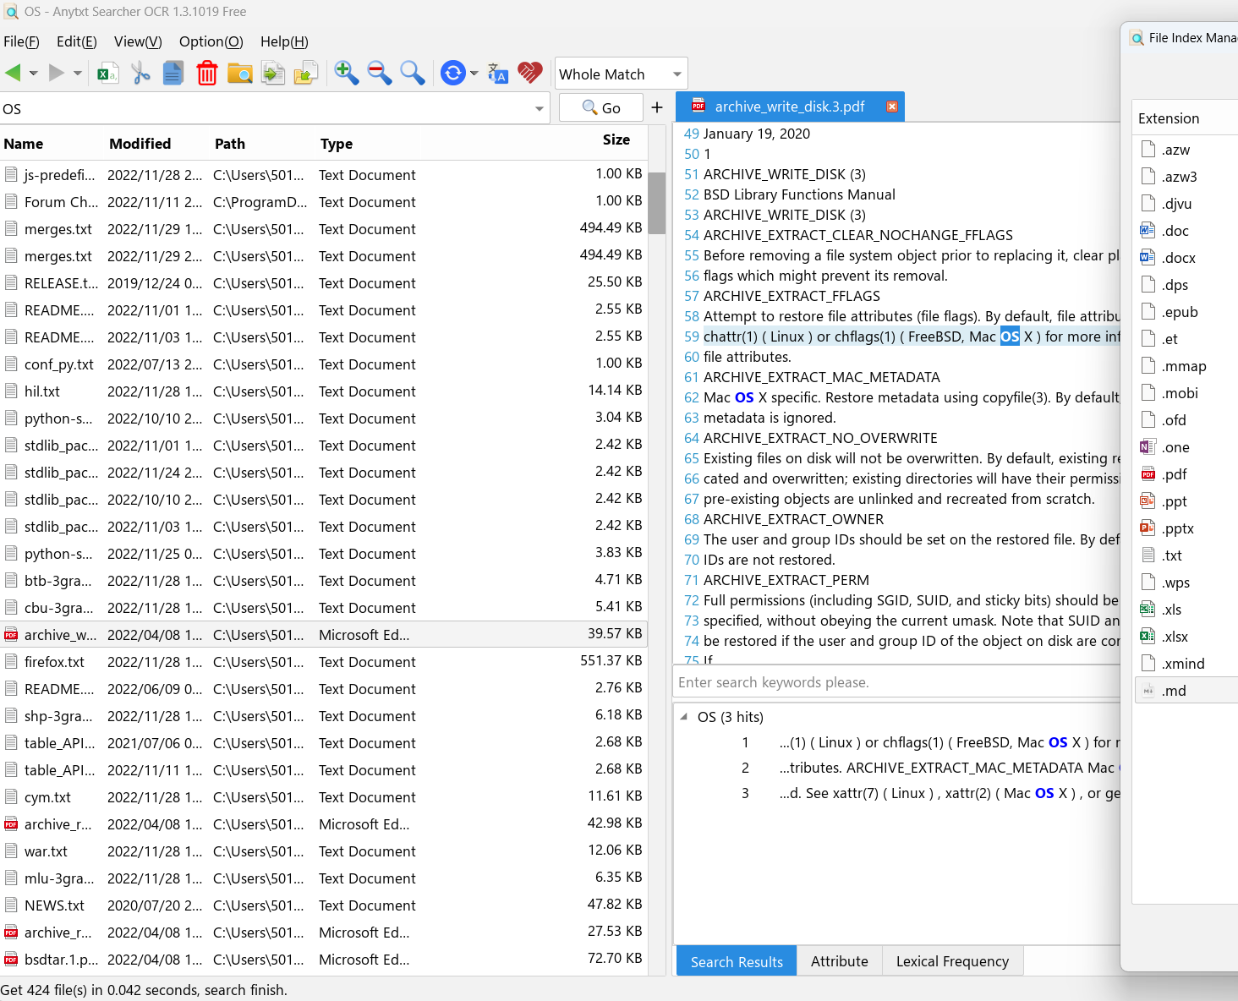
Task: Click the Excel export icon
Action: click(x=107, y=74)
